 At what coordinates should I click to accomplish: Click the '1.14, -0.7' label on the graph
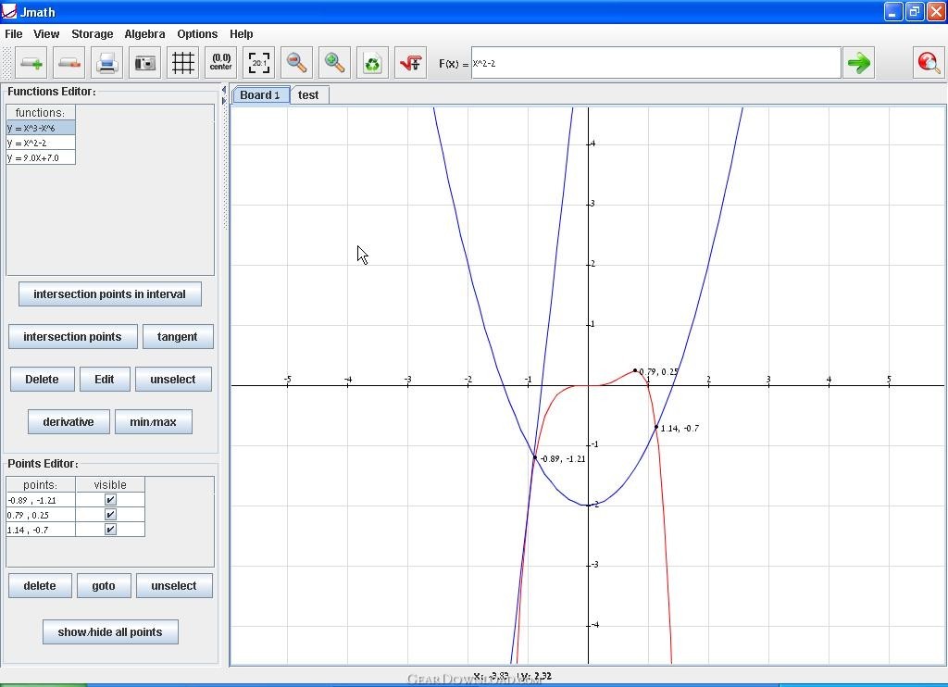(x=680, y=428)
